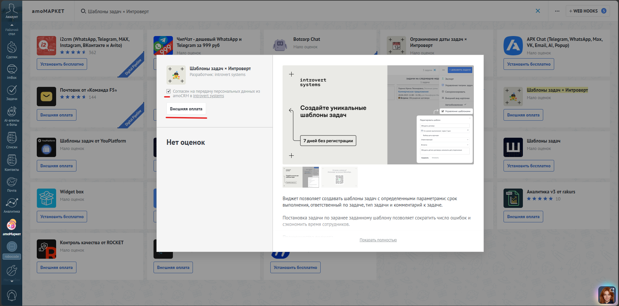The height and width of the screenshot is (306, 619).
Task: Install APX Chat with Установить бесплатно
Action: 529,64
